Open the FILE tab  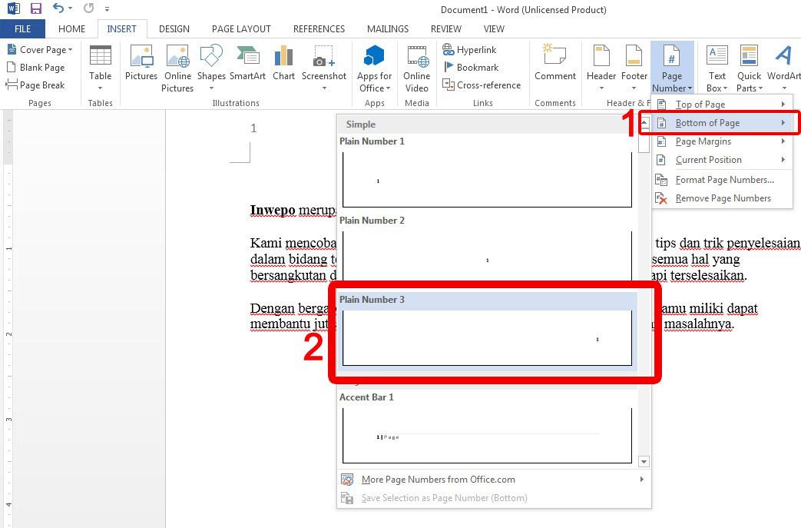click(x=22, y=28)
